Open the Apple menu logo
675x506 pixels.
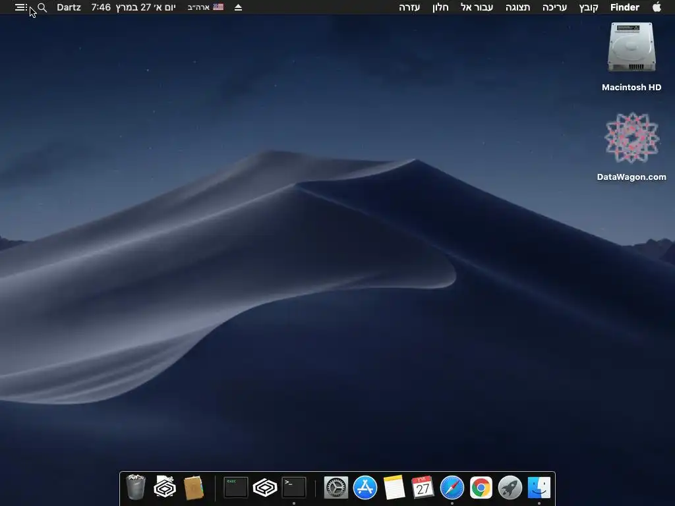click(x=657, y=7)
